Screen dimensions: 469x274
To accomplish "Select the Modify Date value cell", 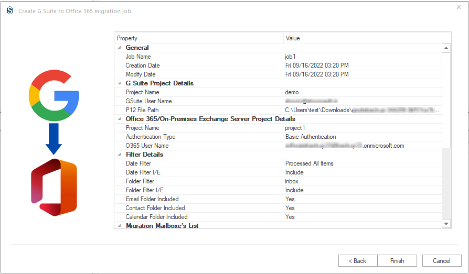I will 362,74.
